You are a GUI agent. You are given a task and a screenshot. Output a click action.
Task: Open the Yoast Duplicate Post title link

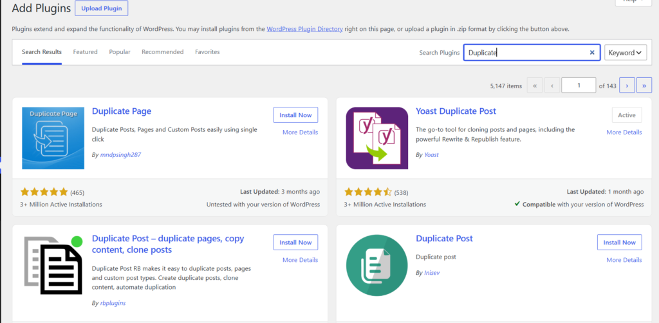pyautogui.click(x=456, y=111)
